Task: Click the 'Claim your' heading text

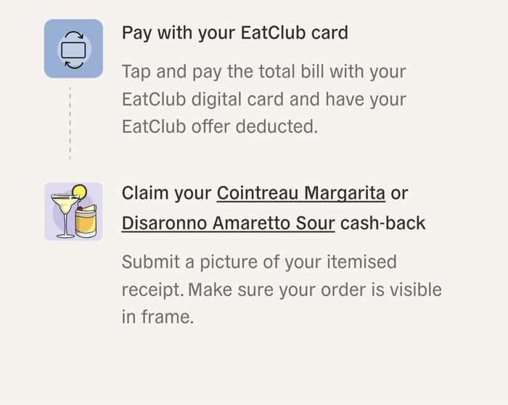Action: click(166, 193)
